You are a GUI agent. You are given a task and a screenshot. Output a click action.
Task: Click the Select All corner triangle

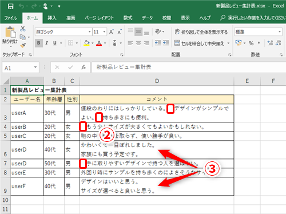coord(6,81)
